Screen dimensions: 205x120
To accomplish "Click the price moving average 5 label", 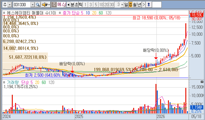I will pyautogui.click(x=82, y=13).
